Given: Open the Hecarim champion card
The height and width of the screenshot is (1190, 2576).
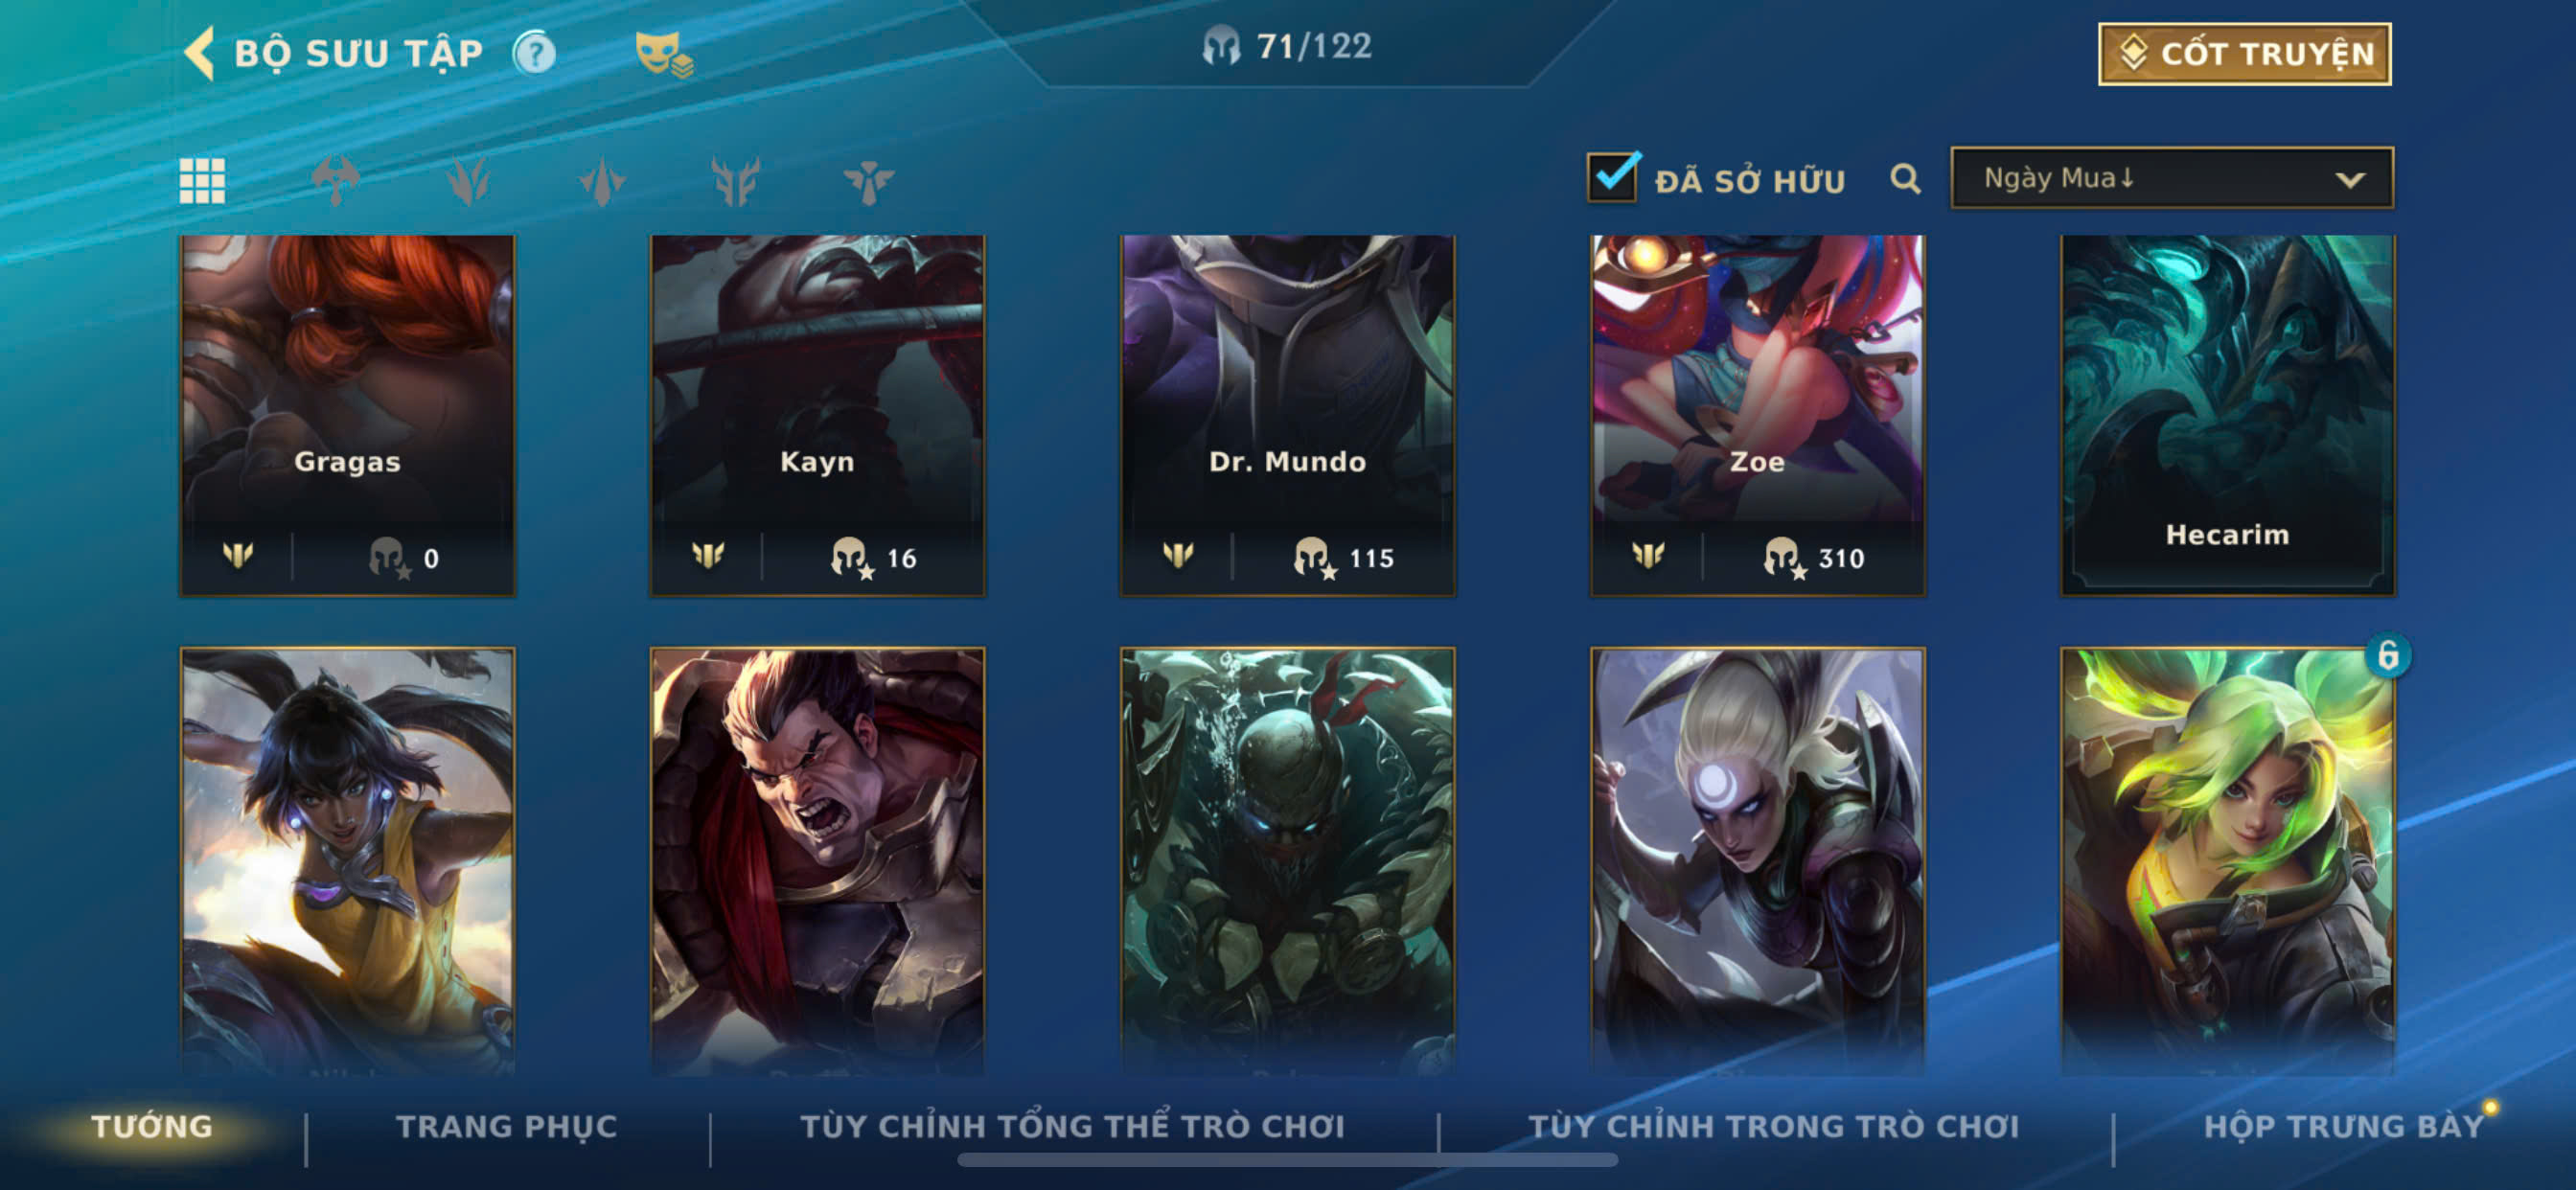Looking at the screenshot, I should coord(2227,415).
